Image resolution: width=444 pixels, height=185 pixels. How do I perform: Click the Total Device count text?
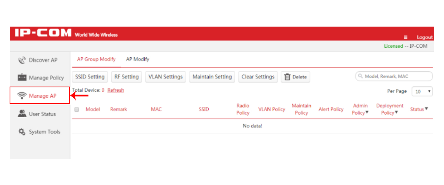88,90
